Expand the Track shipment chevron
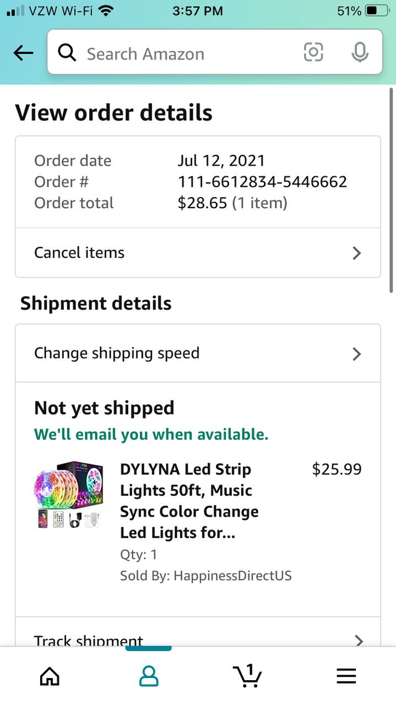The image size is (396, 705). click(x=359, y=641)
